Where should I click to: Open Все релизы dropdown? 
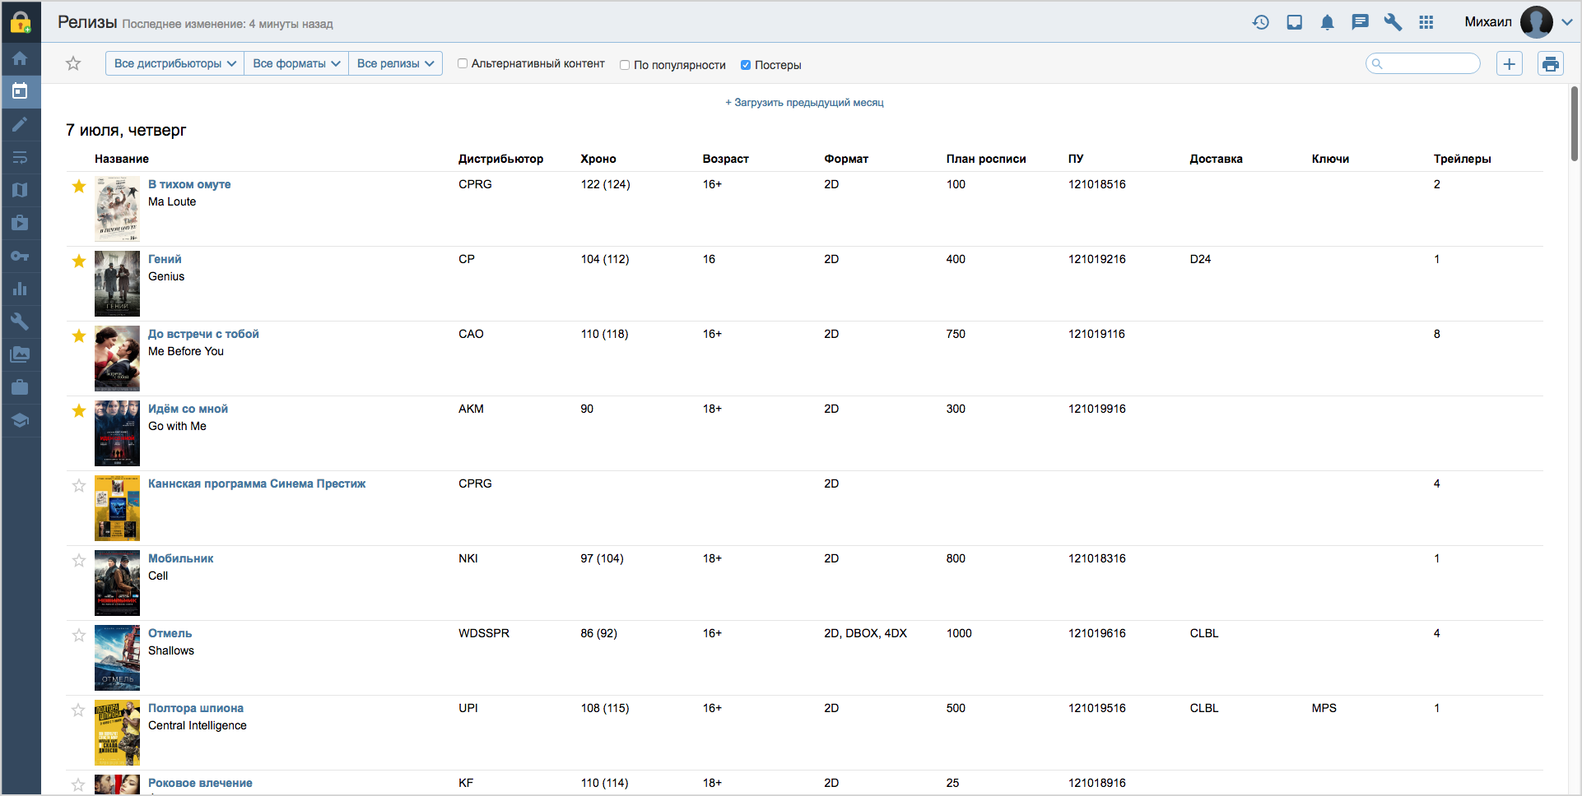tap(395, 63)
